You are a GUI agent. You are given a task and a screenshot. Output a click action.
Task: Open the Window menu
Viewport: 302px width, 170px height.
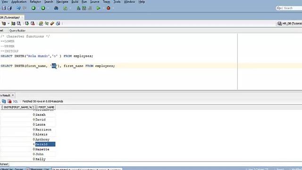click(x=129, y=2)
